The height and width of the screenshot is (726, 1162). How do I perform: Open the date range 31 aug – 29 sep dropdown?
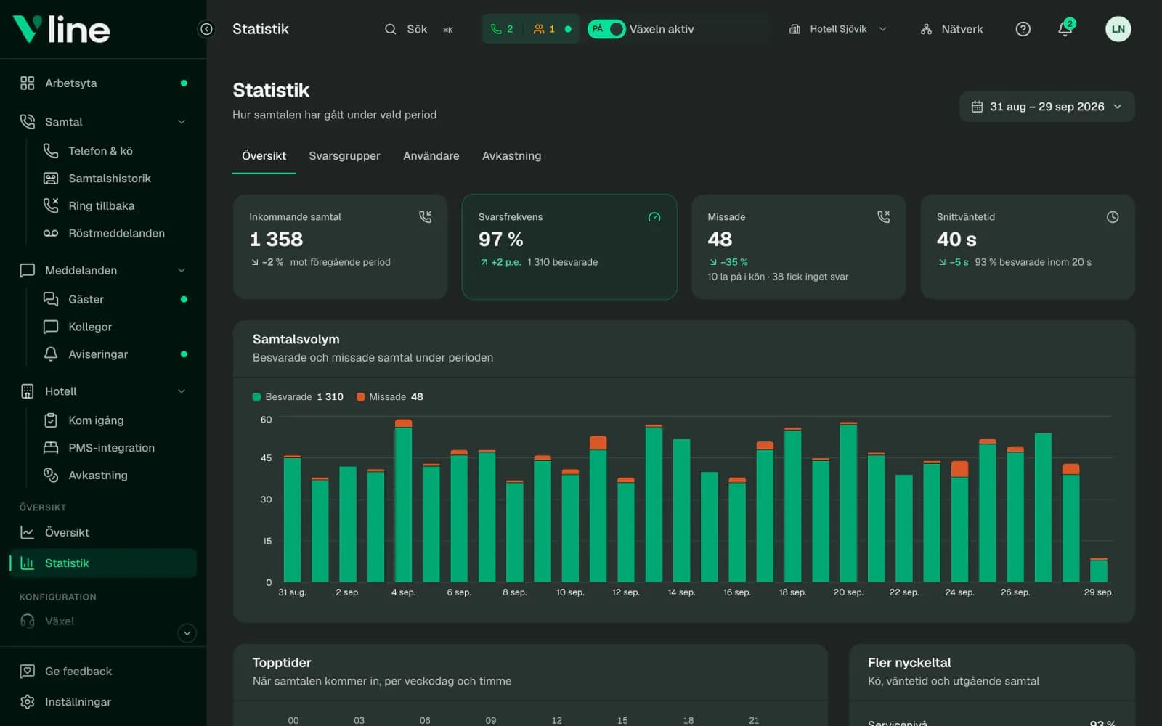1047,107
